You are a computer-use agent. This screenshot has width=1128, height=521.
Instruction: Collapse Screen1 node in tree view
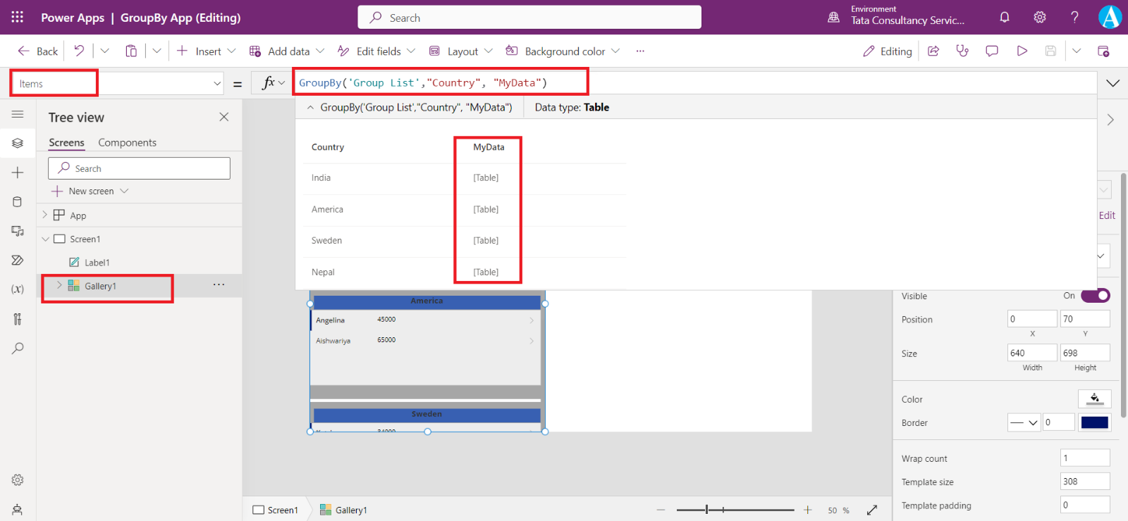[x=46, y=239]
